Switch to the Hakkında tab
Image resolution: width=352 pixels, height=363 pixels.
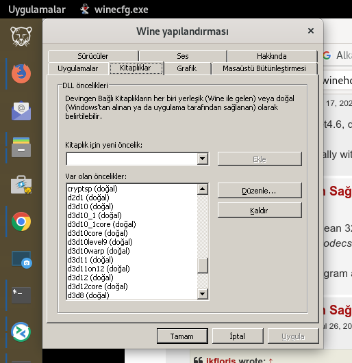tap(272, 56)
